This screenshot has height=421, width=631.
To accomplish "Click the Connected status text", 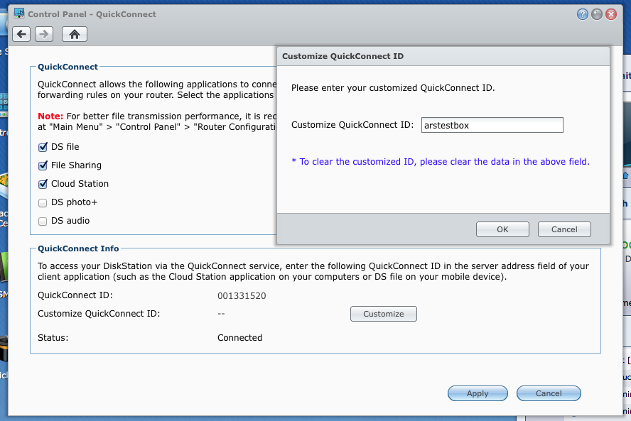I will (240, 338).
